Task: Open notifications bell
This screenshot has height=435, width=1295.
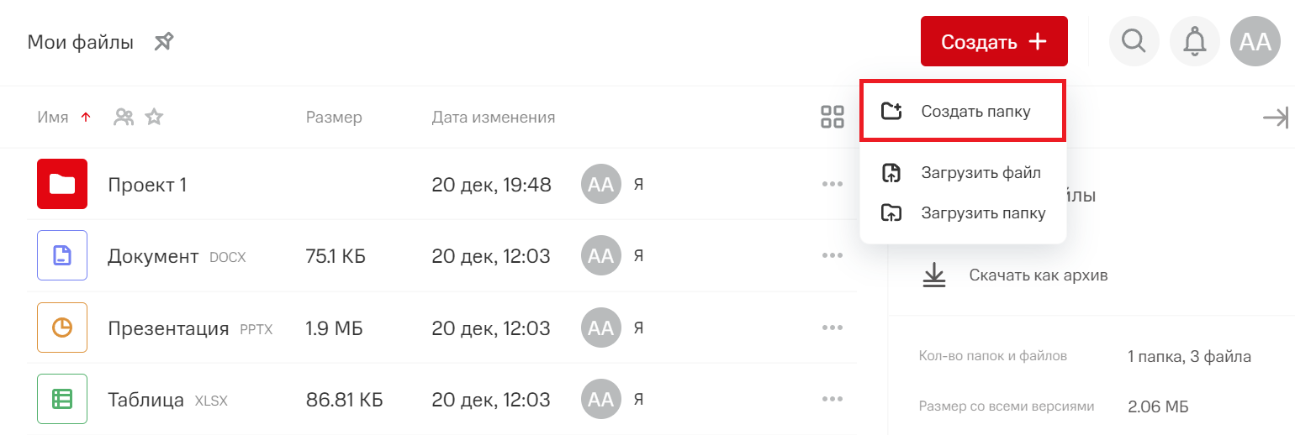Action: point(1194,41)
